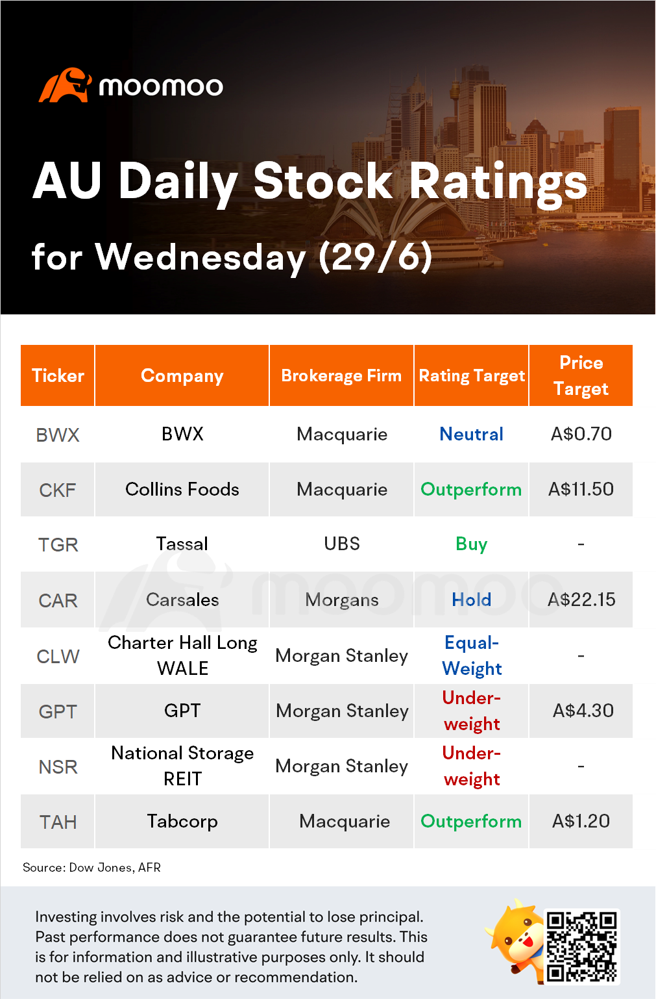The image size is (656, 999).
Task: Select the Tassal company name
Action: [182, 544]
